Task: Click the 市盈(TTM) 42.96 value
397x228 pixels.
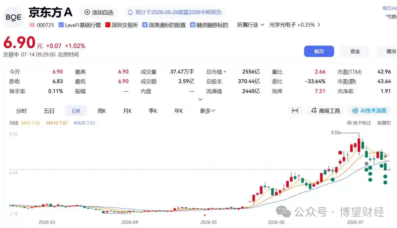Action: (x=384, y=72)
